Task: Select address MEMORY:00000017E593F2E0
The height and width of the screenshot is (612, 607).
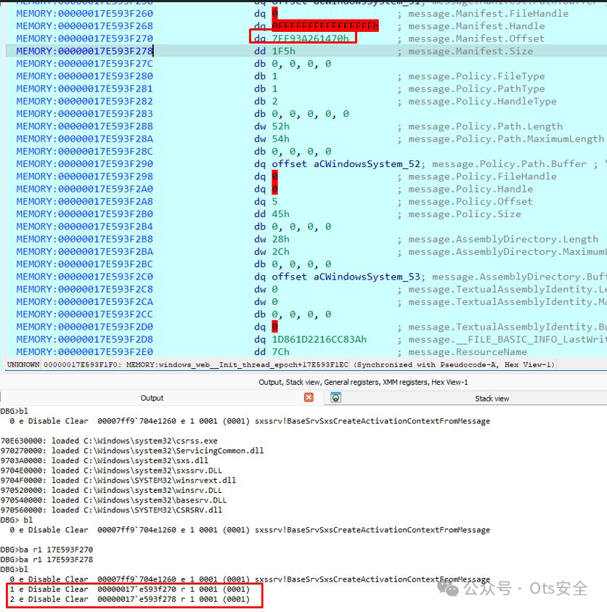Action: tap(85, 351)
